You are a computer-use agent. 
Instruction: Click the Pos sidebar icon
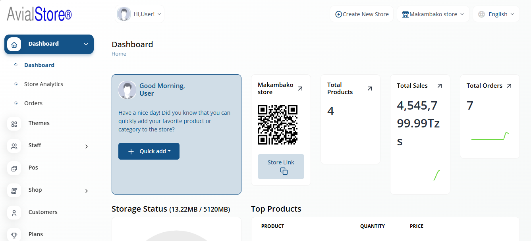click(14, 168)
